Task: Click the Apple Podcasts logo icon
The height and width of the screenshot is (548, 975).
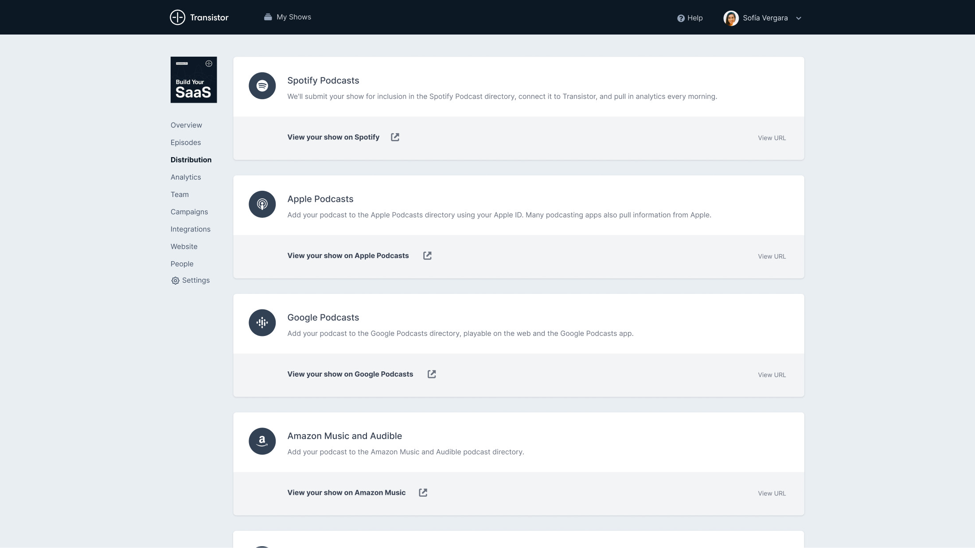Action: 262,204
